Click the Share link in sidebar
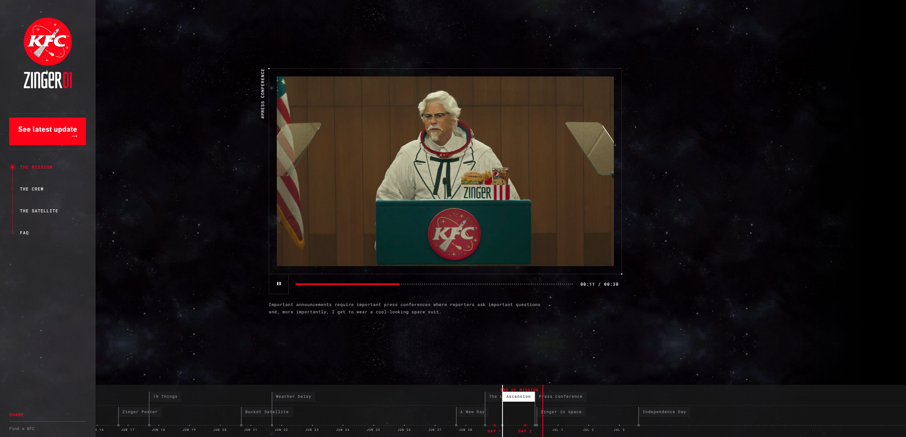The image size is (906, 437). point(17,415)
